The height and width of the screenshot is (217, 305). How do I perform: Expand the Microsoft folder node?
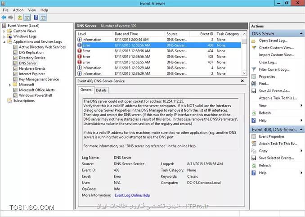10,85
